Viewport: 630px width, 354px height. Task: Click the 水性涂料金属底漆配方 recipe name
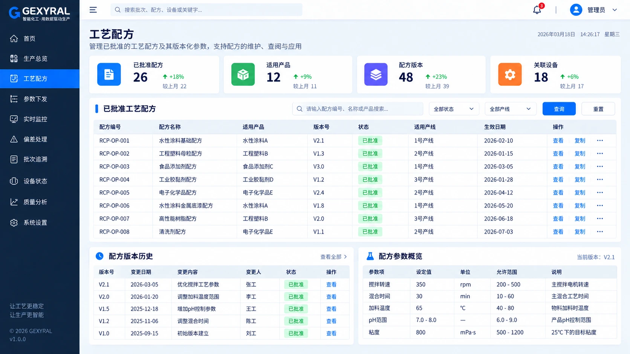pyautogui.click(x=186, y=206)
